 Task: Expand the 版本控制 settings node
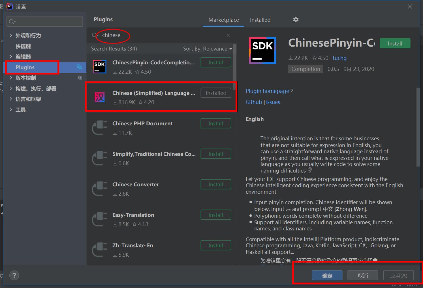(x=11, y=78)
